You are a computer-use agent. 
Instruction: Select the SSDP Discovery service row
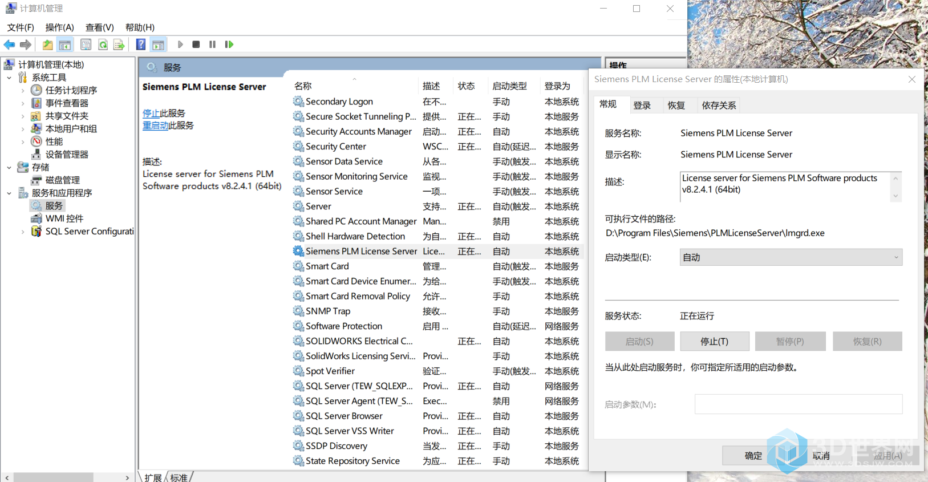tap(437, 446)
